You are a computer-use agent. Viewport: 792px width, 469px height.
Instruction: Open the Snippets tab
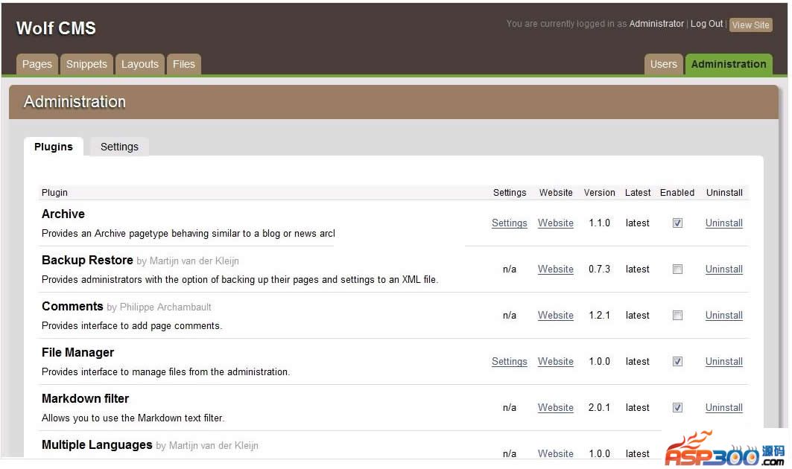(86, 64)
